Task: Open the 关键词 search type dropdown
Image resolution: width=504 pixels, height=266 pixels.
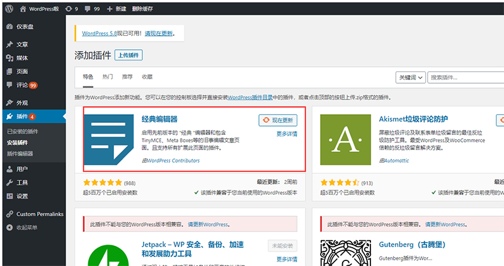Action: 411,78
